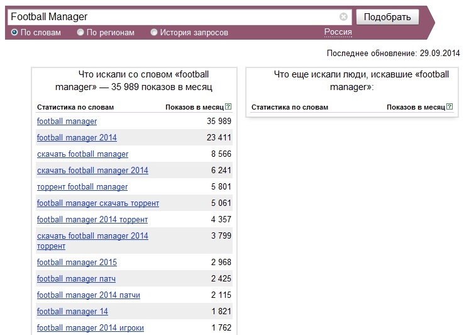Click the value '1 821' in the table
The width and height of the screenshot is (464, 335).
(221, 311)
